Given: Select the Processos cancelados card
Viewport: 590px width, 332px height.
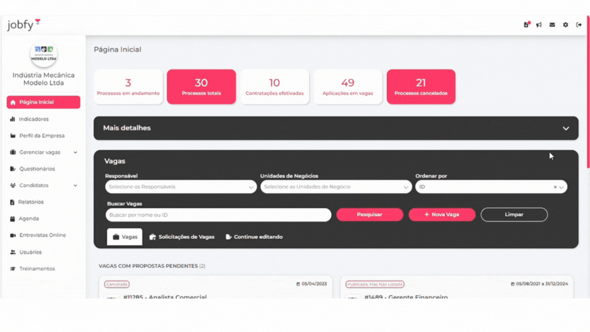Looking at the screenshot, I should pyautogui.click(x=421, y=87).
